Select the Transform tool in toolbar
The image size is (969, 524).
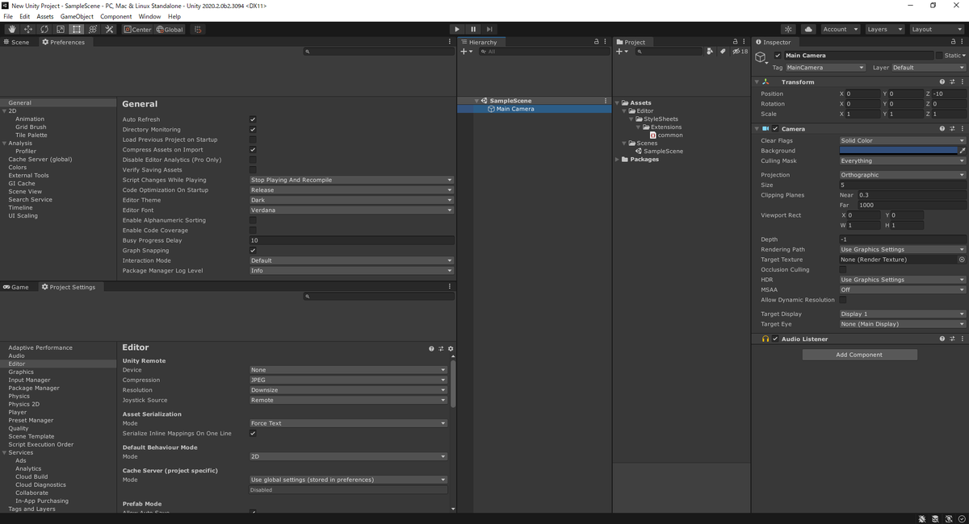93,29
